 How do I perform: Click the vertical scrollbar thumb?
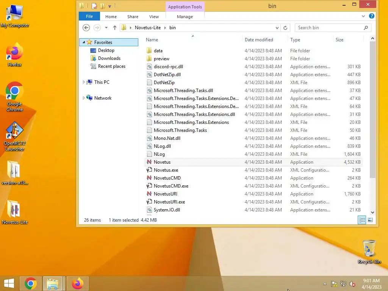click(372, 110)
